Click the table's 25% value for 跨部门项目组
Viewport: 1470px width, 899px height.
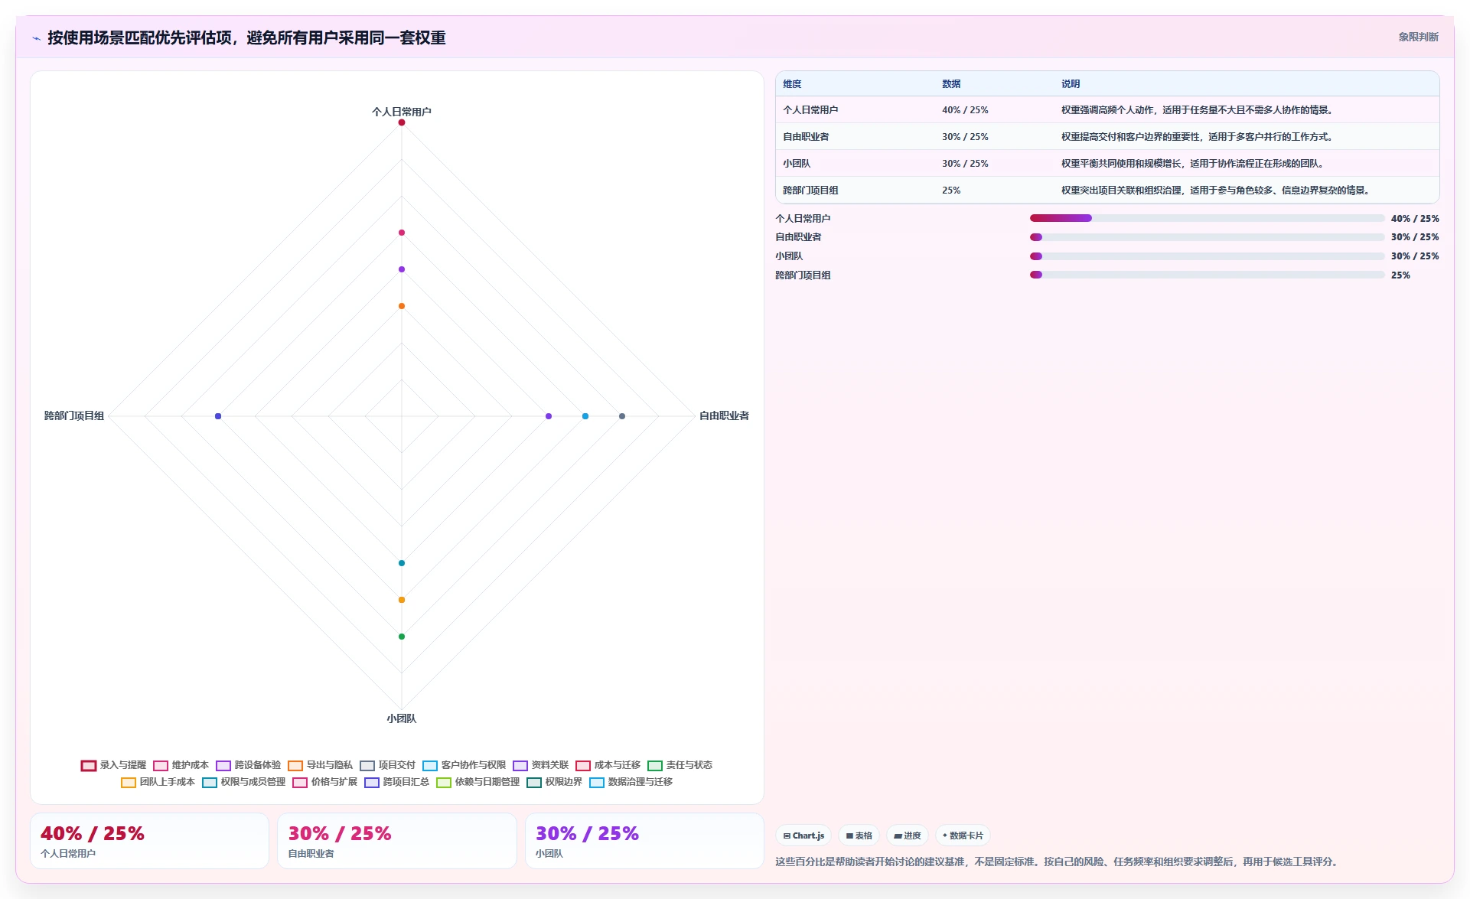point(951,191)
